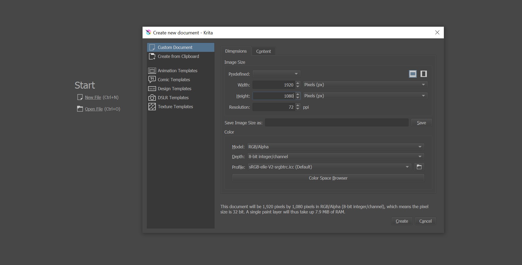Expand the Depth dropdown
The width and height of the screenshot is (522, 265).
click(335, 157)
